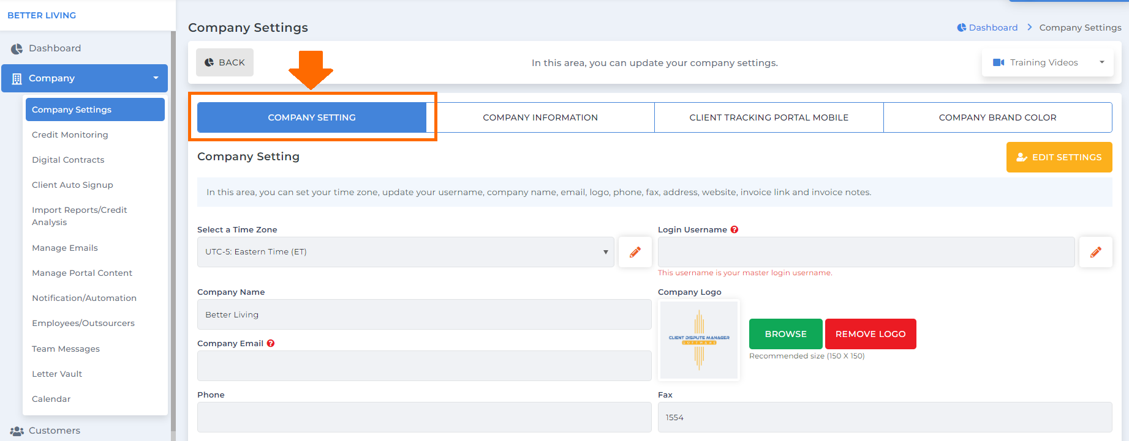The image size is (1129, 441).
Task: Click into the Company Name field
Action: [424, 314]
